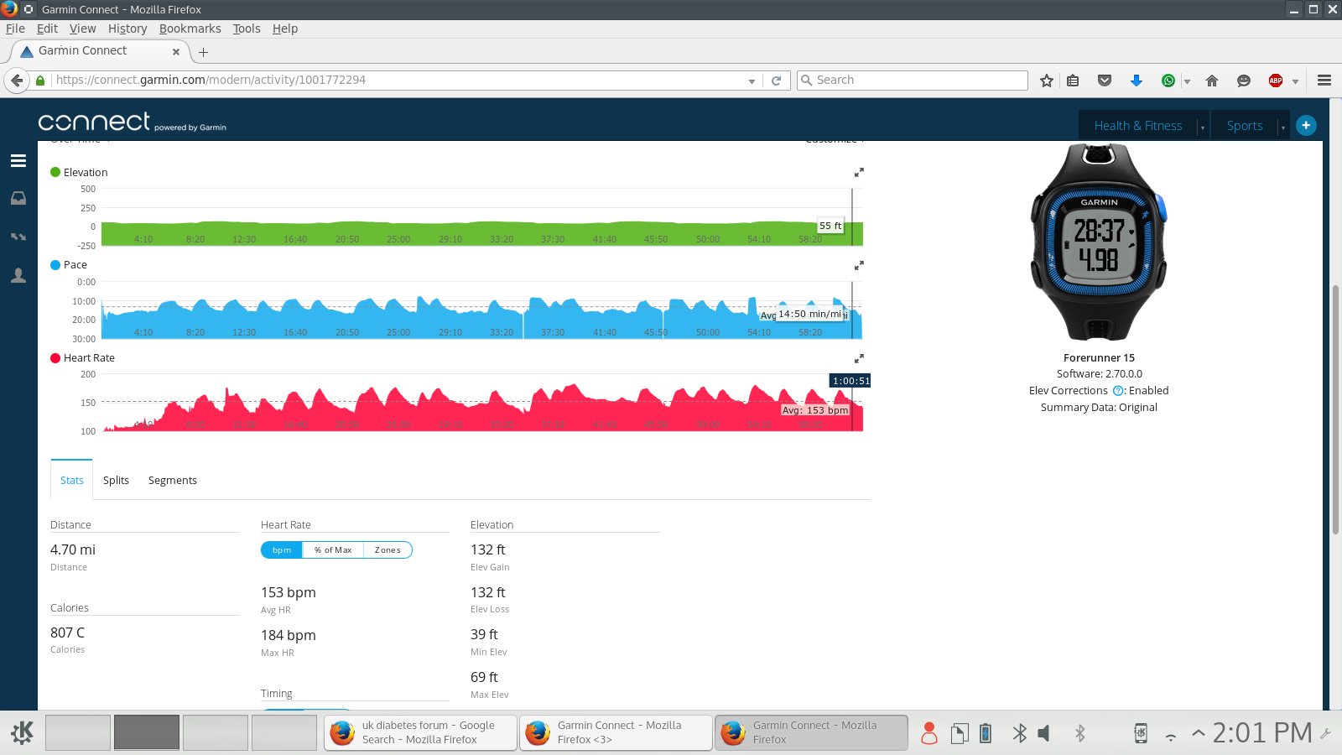Bookmark this page with the star icon
Image resolution: width=1342 pixels, height=755 pixels.
coord(1047,81)
